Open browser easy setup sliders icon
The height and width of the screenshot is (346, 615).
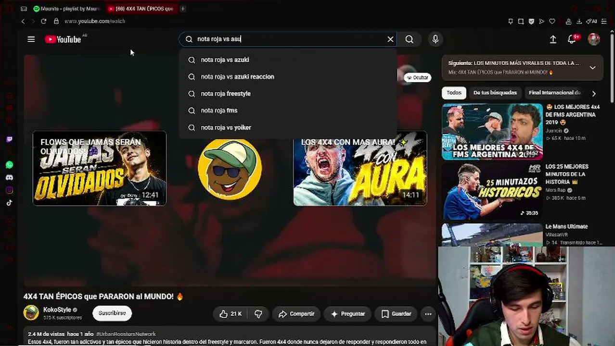(605, 21)
